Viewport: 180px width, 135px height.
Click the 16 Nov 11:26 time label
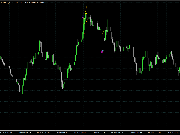(x=173, y=132)
